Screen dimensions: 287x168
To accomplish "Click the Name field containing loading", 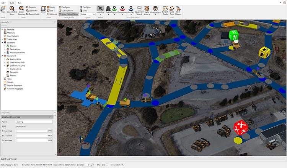I will pos(34,122).
